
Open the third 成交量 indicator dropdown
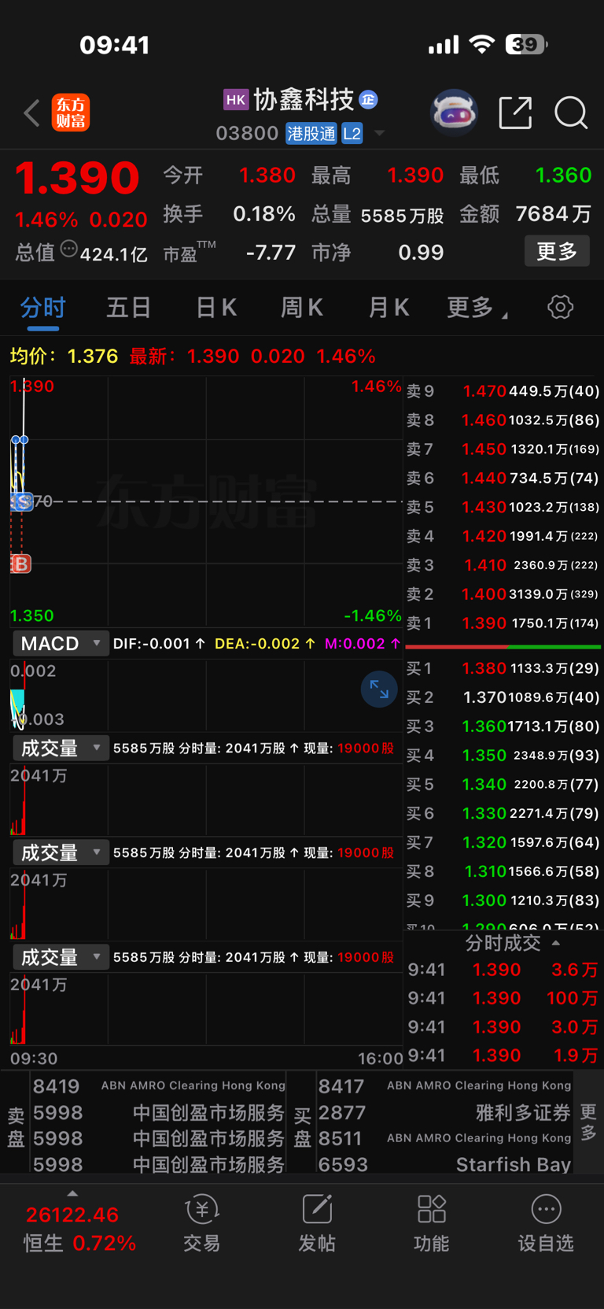point(61,957)
